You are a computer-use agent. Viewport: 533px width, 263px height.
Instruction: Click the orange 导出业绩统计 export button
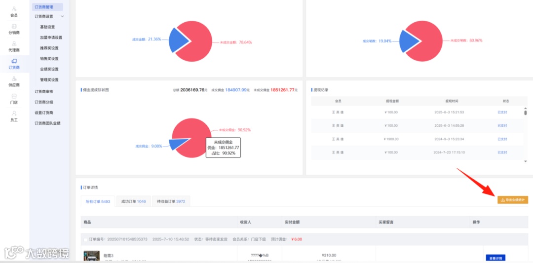(x=513, y=200)
